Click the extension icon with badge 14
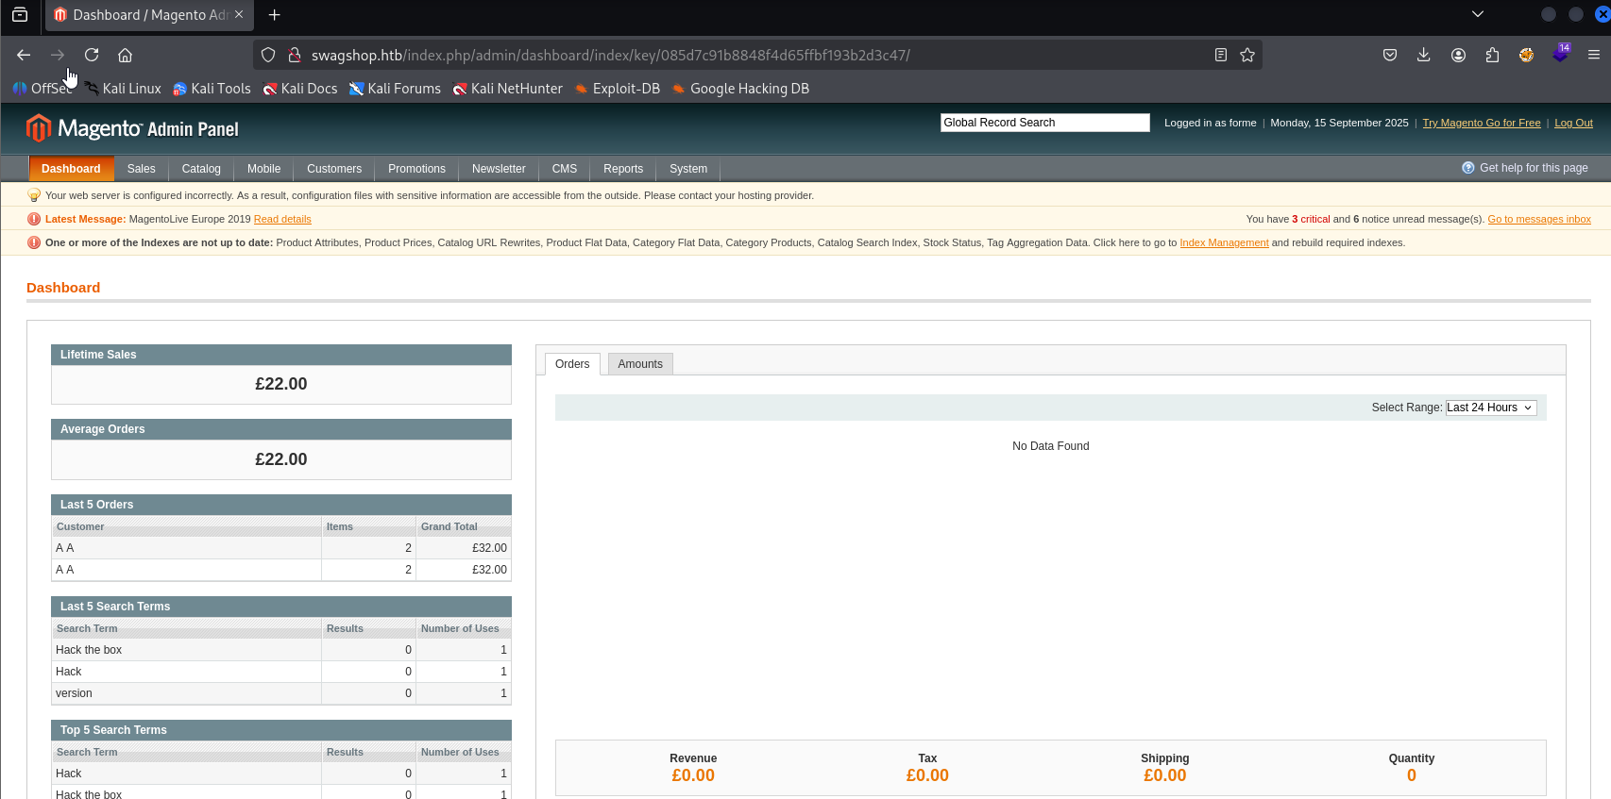1611x799 pixels. click(1561, 54)
